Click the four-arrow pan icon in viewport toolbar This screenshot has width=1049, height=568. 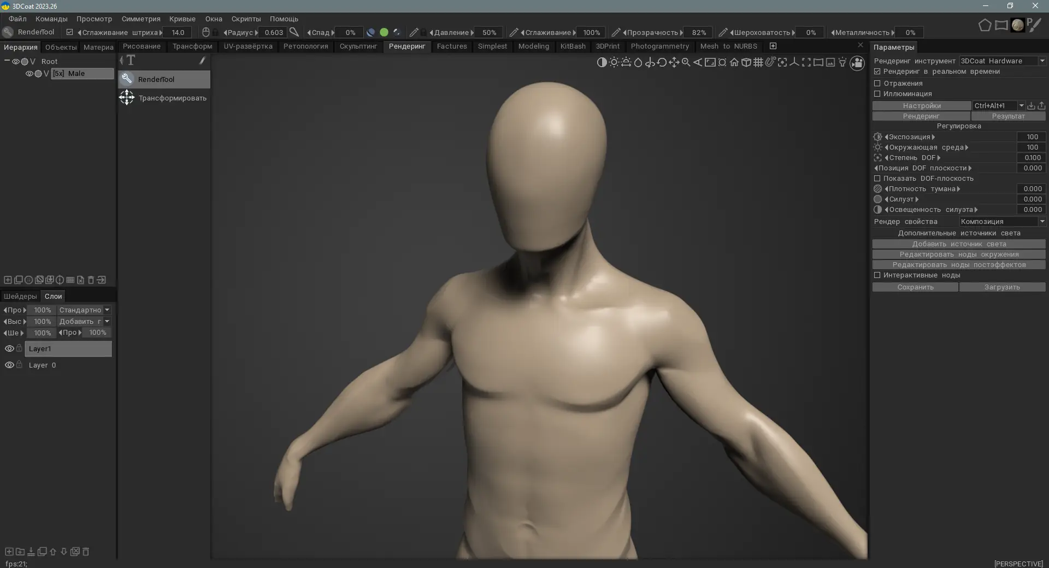coord(674,62)
